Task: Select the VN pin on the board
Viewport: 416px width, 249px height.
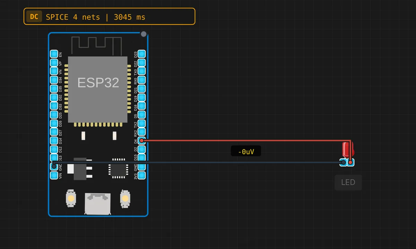Action: click(54, 71)
